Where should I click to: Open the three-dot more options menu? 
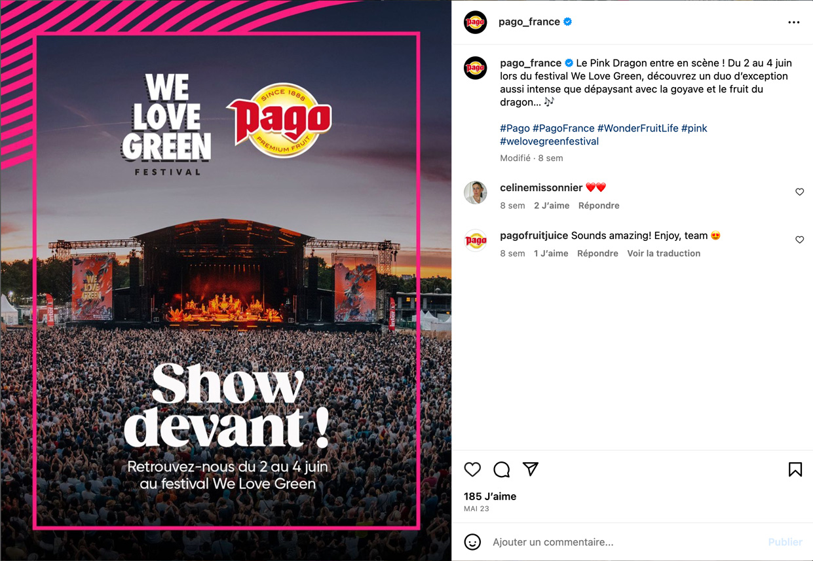pos(794,22)
